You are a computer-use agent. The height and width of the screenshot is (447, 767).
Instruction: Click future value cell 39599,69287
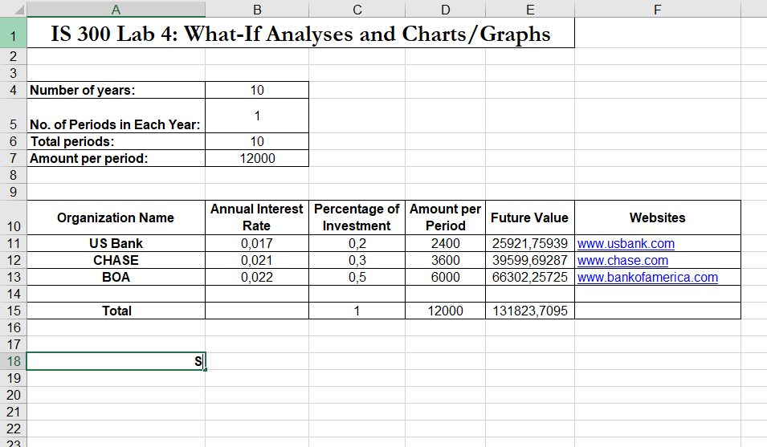[x=530, y=260]
